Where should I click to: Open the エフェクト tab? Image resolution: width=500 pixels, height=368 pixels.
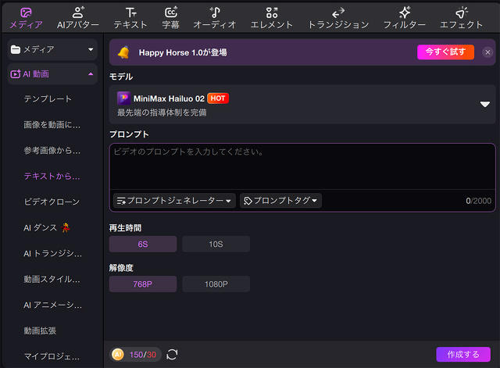[461, 18]
